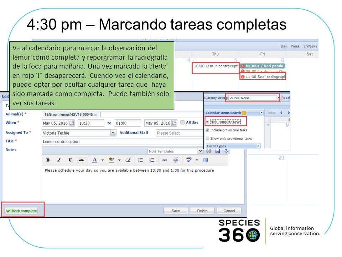The image size is (342, 257).
Task: Run the spell check ABC icon
Action: [x=189, y=160]
